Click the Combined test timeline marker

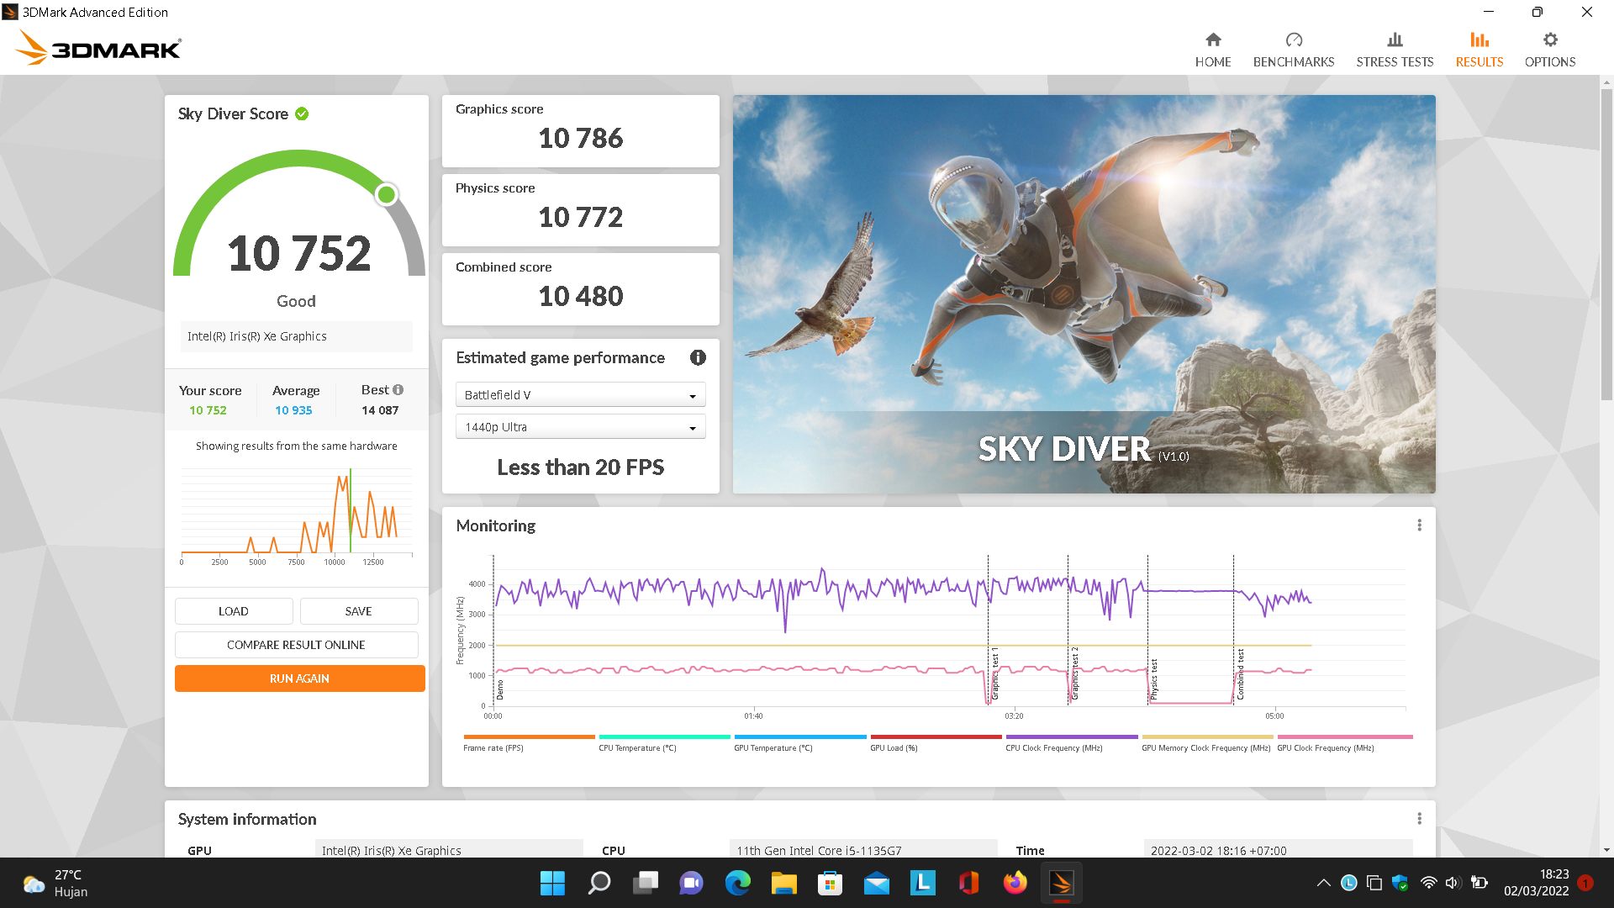tap(1240, 673)
